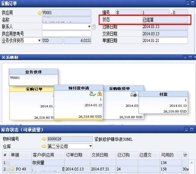Click the 存货里 cell in row 1
This screenshot has height=174, width=196.
48,163
